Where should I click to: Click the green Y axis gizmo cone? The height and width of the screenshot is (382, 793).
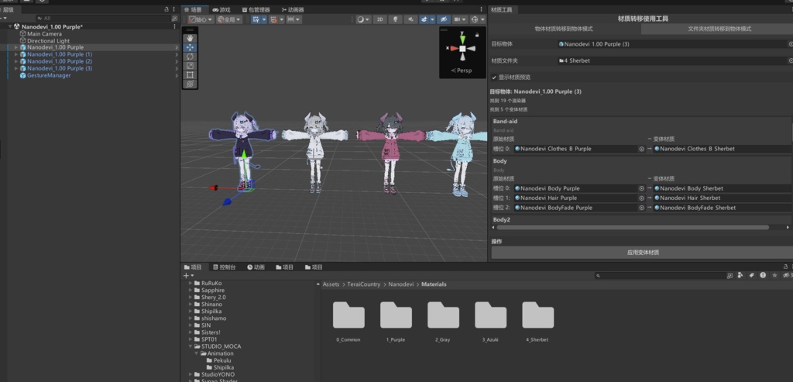coord(462,39)
